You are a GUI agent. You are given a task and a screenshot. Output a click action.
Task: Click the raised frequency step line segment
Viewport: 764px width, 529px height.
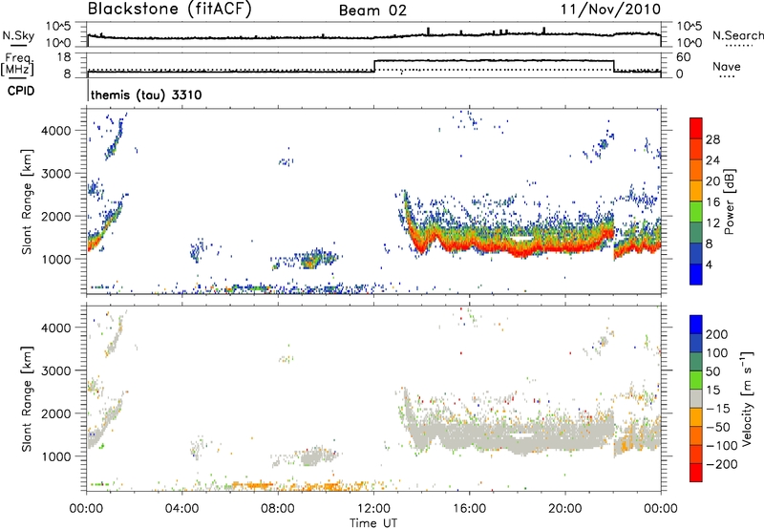point(494,60)
